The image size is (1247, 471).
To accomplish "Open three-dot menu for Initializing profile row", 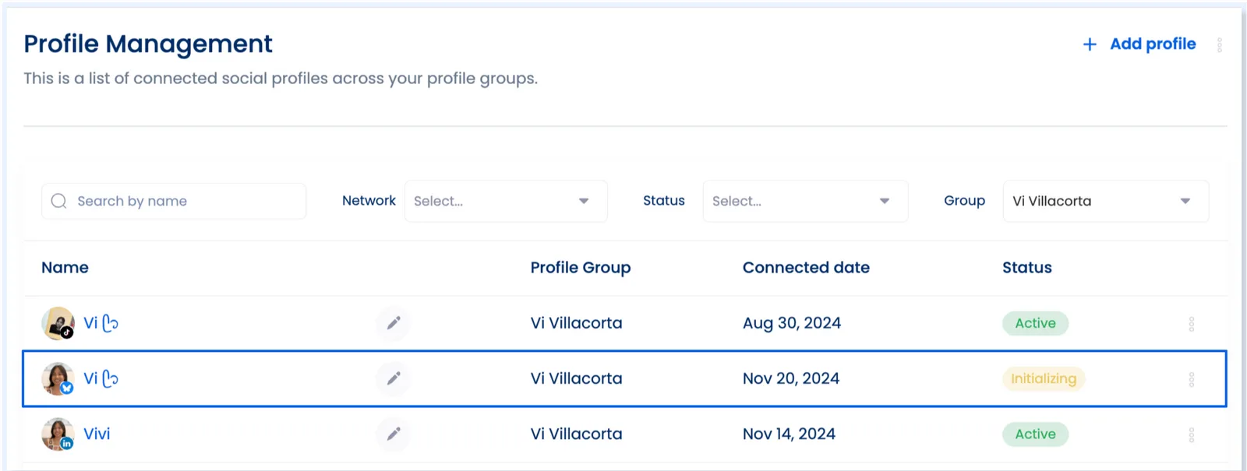I will click(x=1191, y=379).
